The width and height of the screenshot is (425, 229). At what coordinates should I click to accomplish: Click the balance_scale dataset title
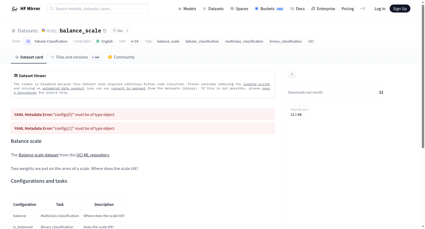point(80,31)
